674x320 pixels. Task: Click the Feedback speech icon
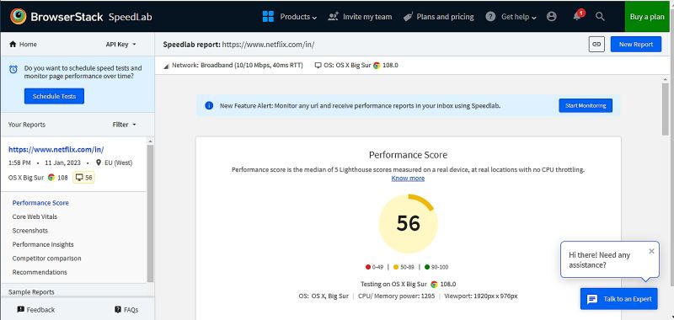20,309
